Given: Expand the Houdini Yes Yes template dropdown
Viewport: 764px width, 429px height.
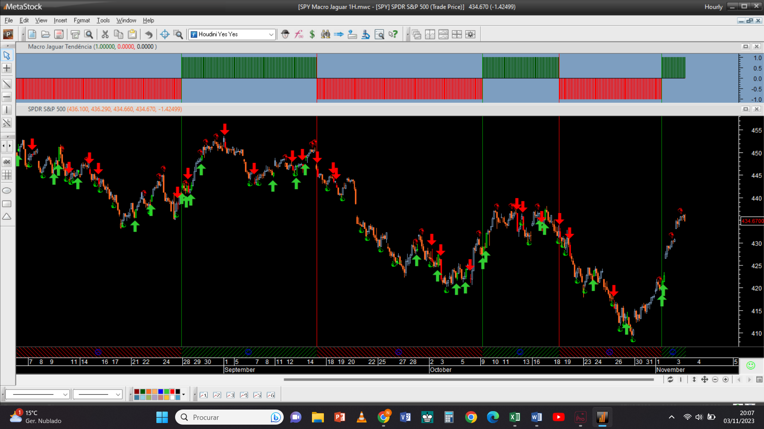Looking at the screenshot, I should point(271,35).
